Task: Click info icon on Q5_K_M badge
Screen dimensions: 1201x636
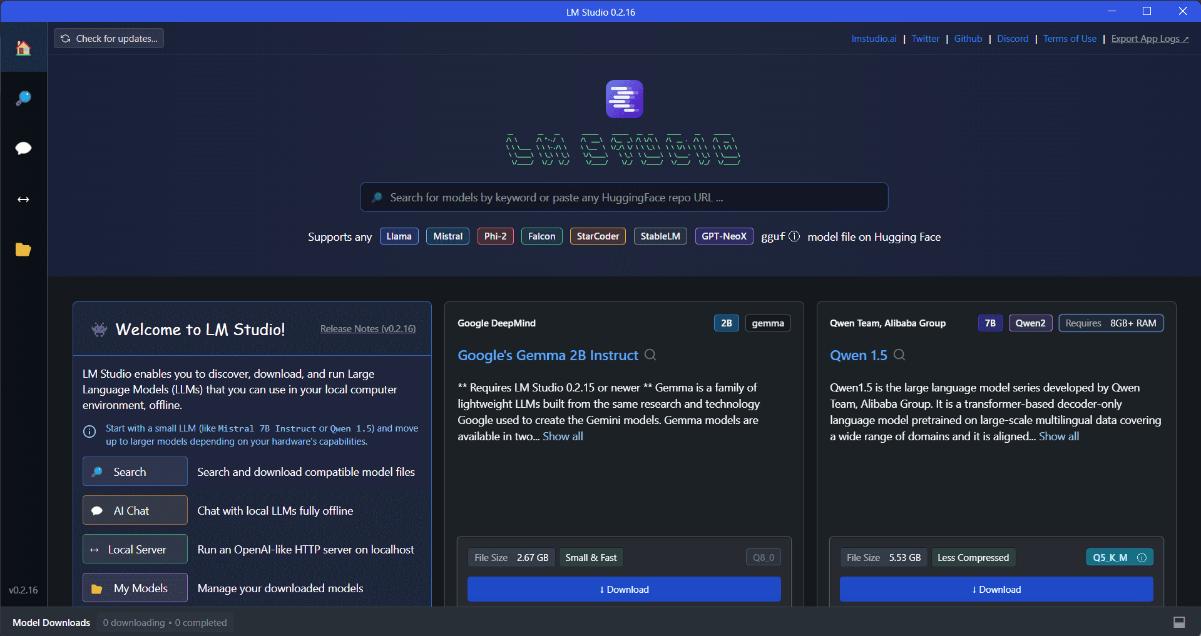Action: point(1142,557)
